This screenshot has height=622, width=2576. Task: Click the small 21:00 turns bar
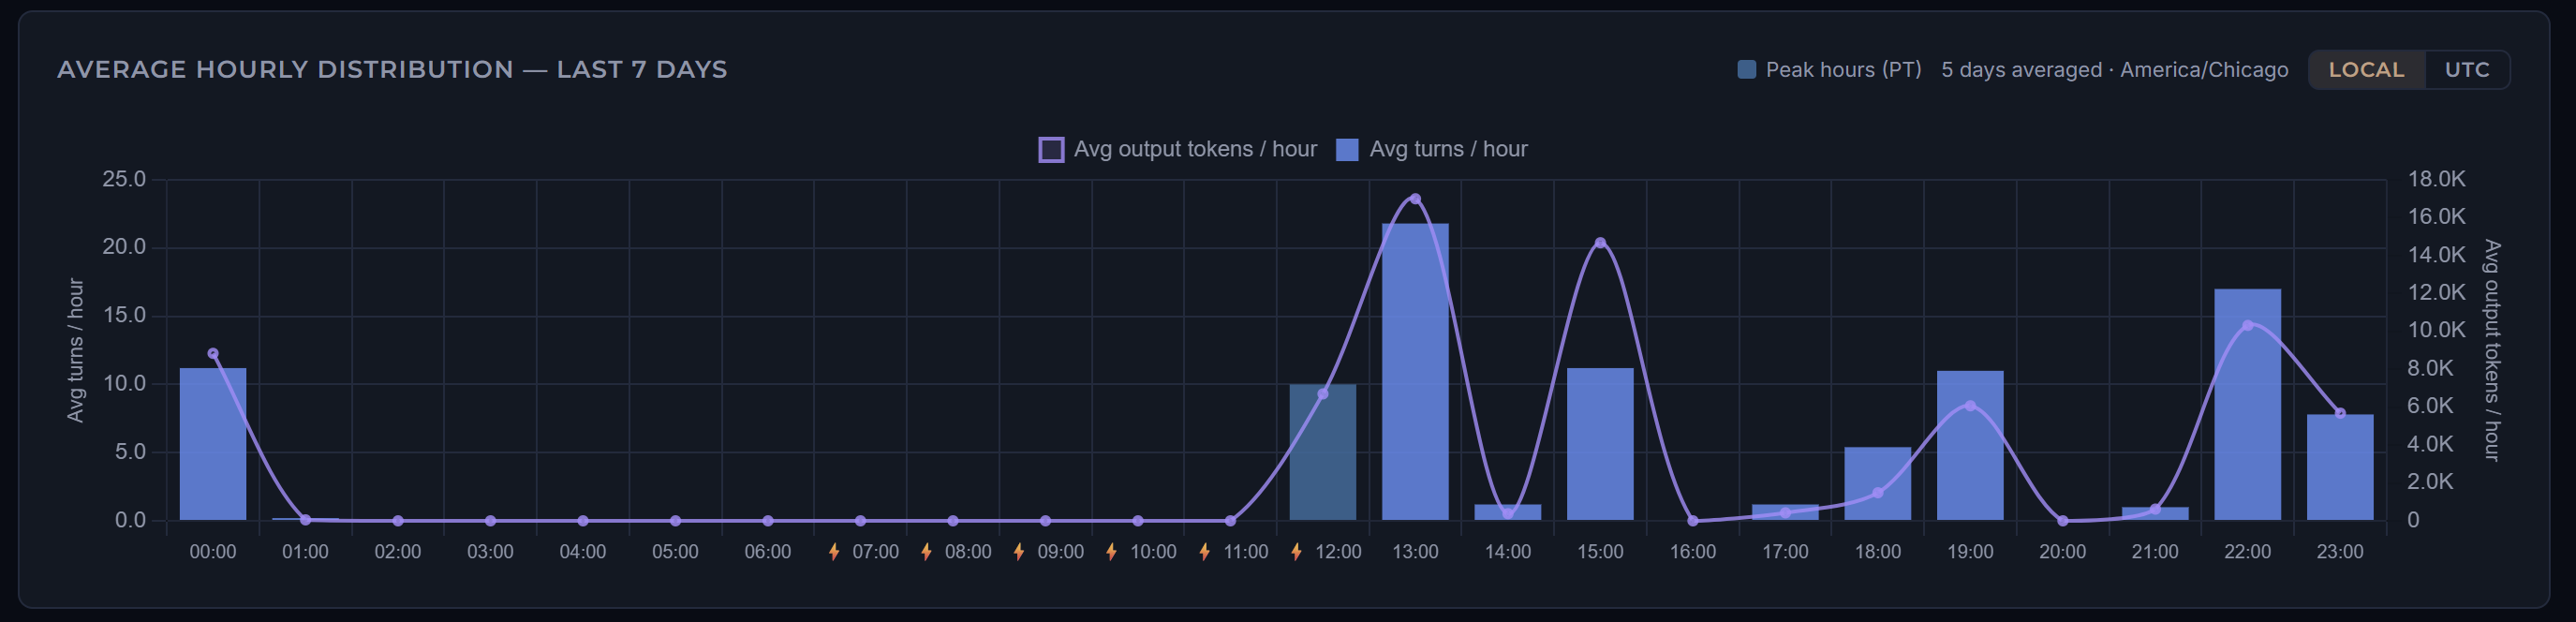pos(2155,513)
